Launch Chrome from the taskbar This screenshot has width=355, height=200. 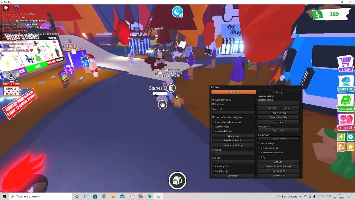(104, 196)
